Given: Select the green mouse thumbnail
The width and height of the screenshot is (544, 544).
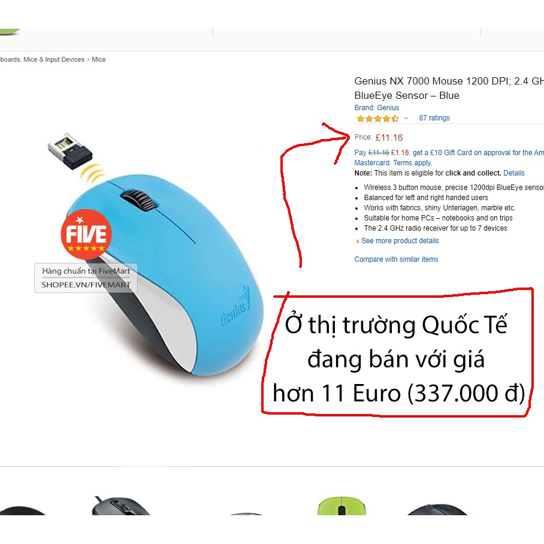Looking at the screenshot, I should (341, 506).
